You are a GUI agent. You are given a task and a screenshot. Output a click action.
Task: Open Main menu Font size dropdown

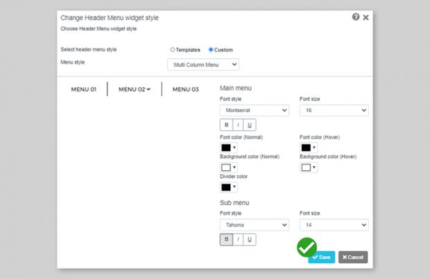tap(334, 110)
